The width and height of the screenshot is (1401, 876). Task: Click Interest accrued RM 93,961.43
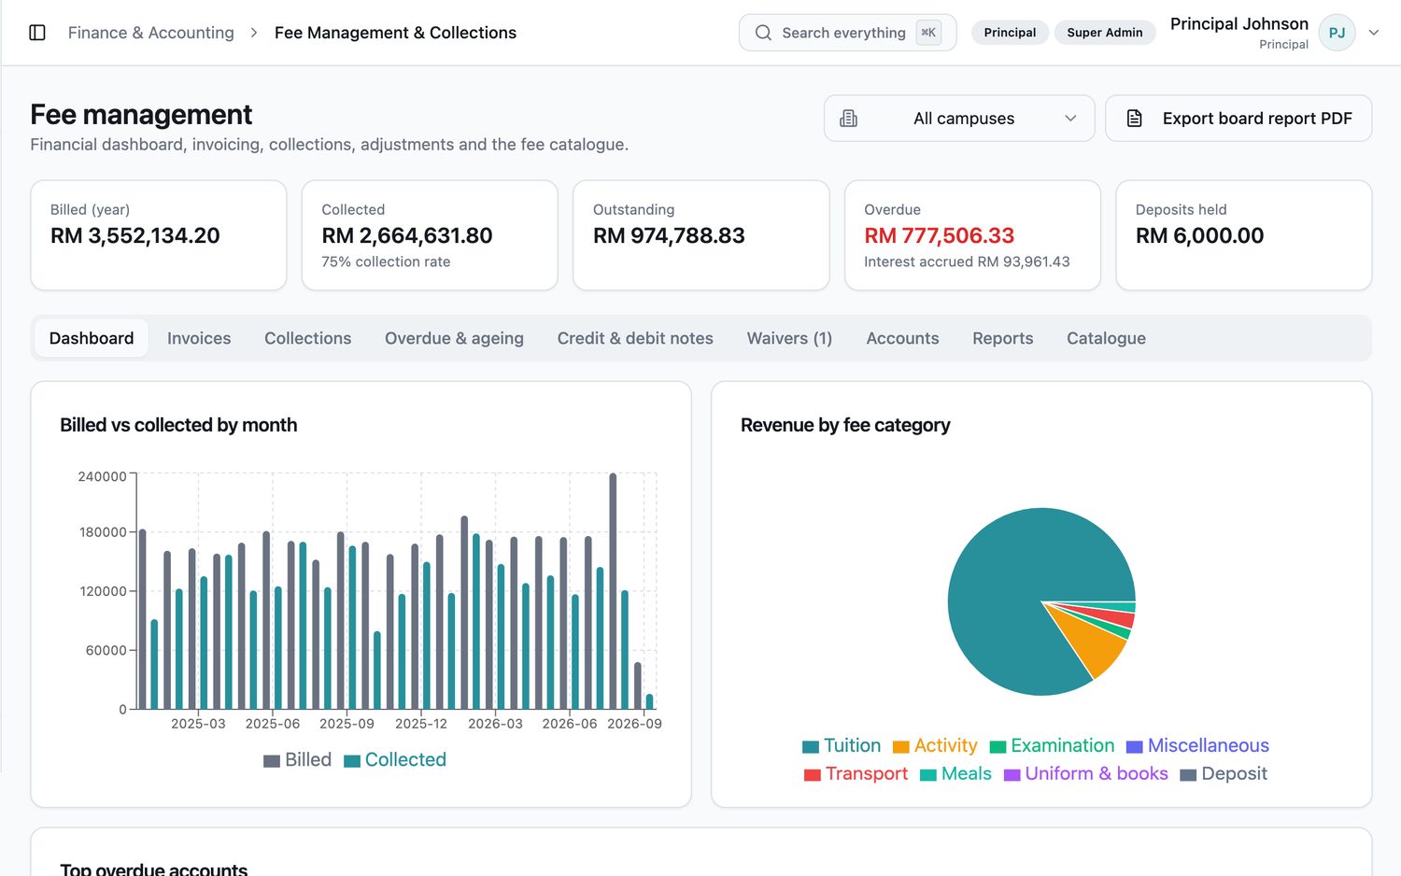(967, 262)
